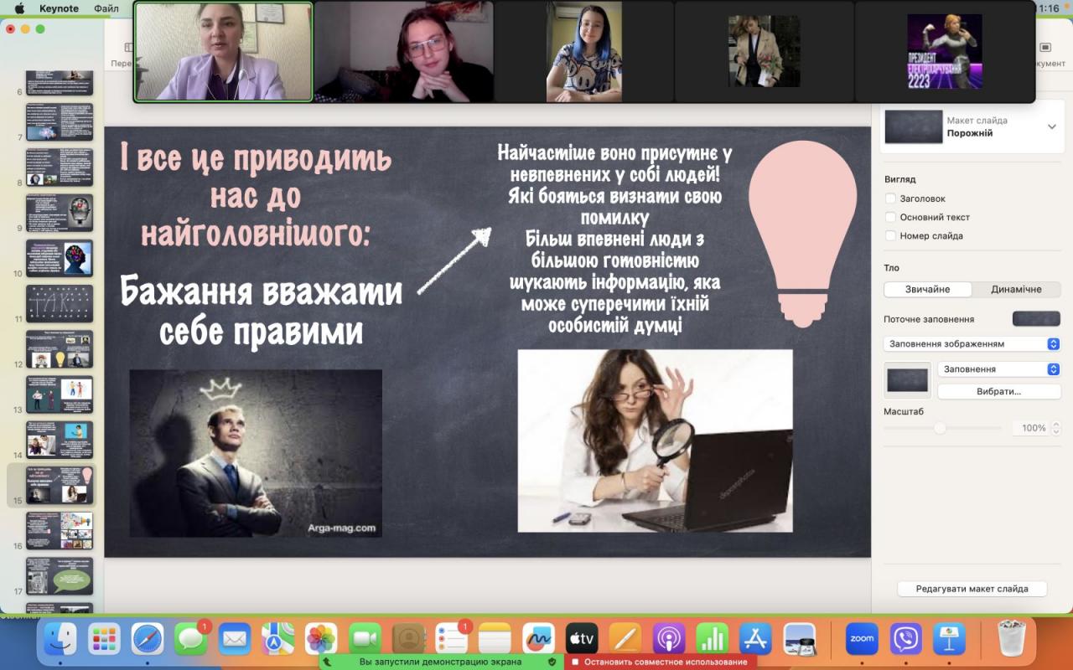Expand the Макет слайда layout chooser
The height and width of the screenshot is (670, 1073).
point(1051,126)
